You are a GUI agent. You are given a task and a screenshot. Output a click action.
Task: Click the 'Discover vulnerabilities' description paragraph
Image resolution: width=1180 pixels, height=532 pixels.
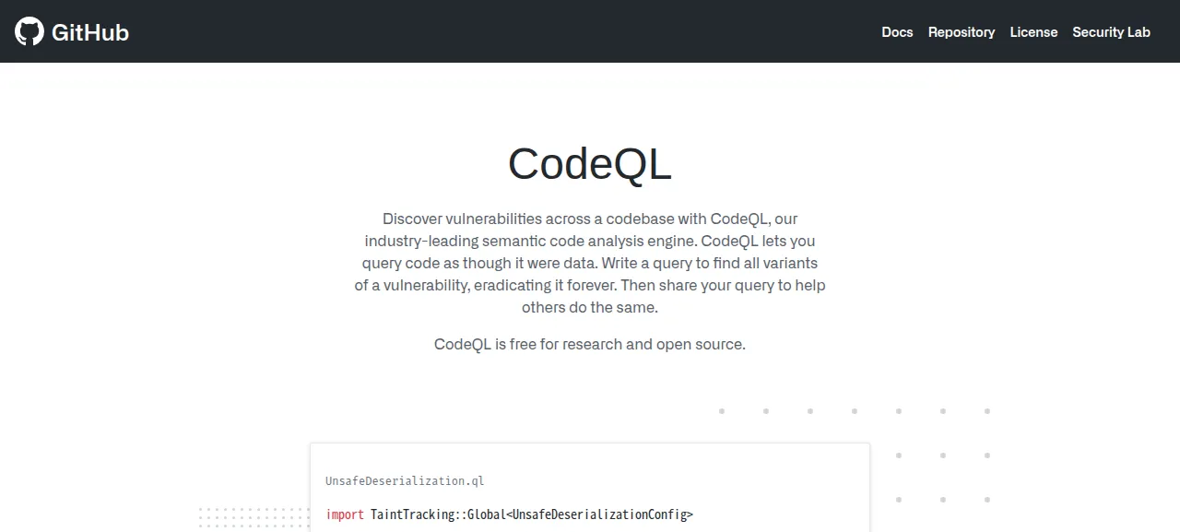590,263
